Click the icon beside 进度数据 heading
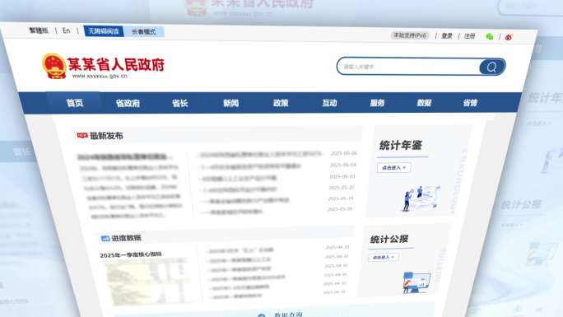The image size is (563, 317). pos(105,238)
